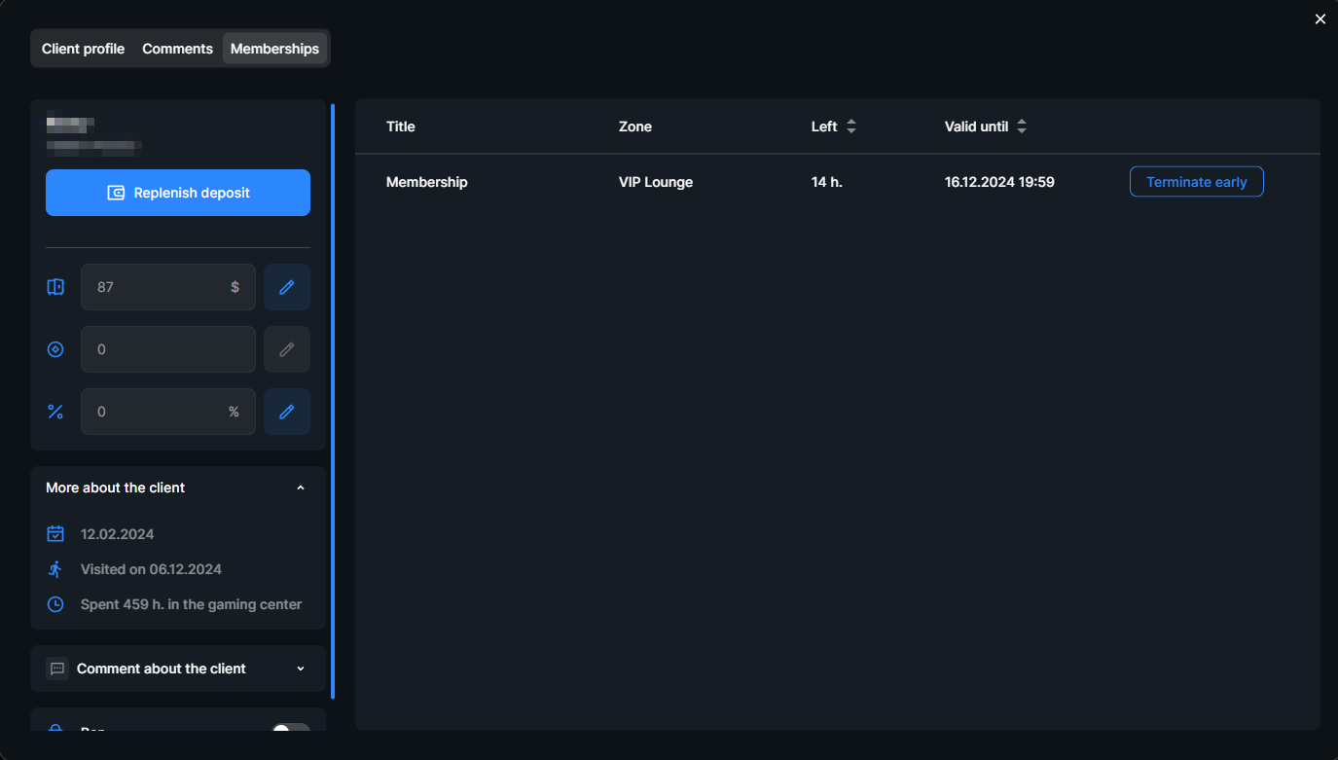The height and width of the screenshot is (760, 1338).
Task: Click the deposit amount field showing 87
Action: (x=168, y=287)
